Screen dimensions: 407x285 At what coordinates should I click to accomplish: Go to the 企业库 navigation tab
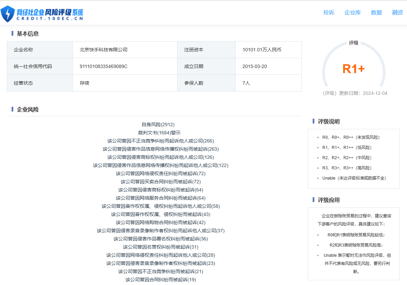[353, 13]
